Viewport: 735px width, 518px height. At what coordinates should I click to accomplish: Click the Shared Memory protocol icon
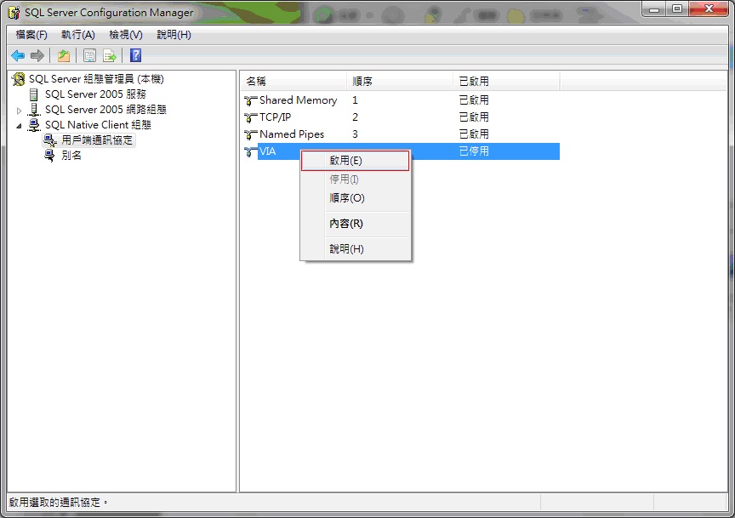[251, 100]
